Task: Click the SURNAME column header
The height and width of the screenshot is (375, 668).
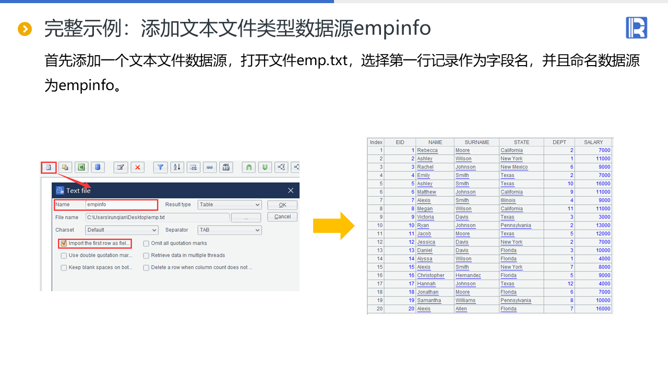Action: pos(477,142)
